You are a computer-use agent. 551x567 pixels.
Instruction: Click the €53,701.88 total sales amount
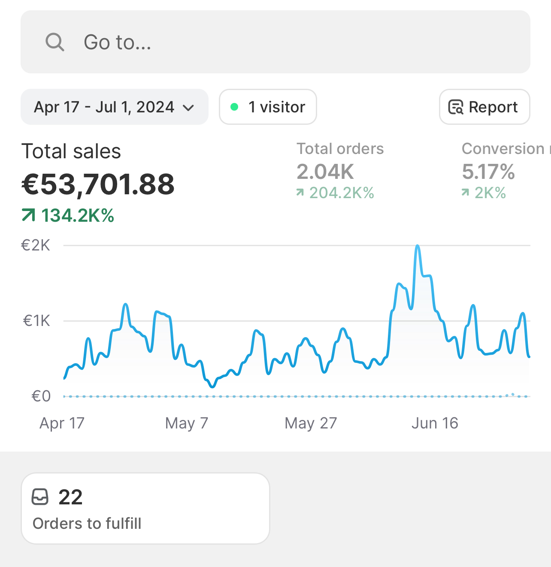(98, 184)
